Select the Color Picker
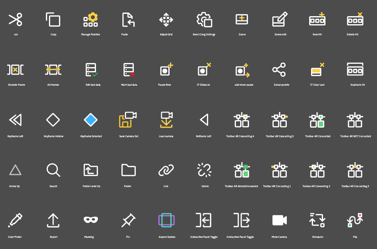The width and height of the screenshot is (377, 249). click(x=15, y=220)
